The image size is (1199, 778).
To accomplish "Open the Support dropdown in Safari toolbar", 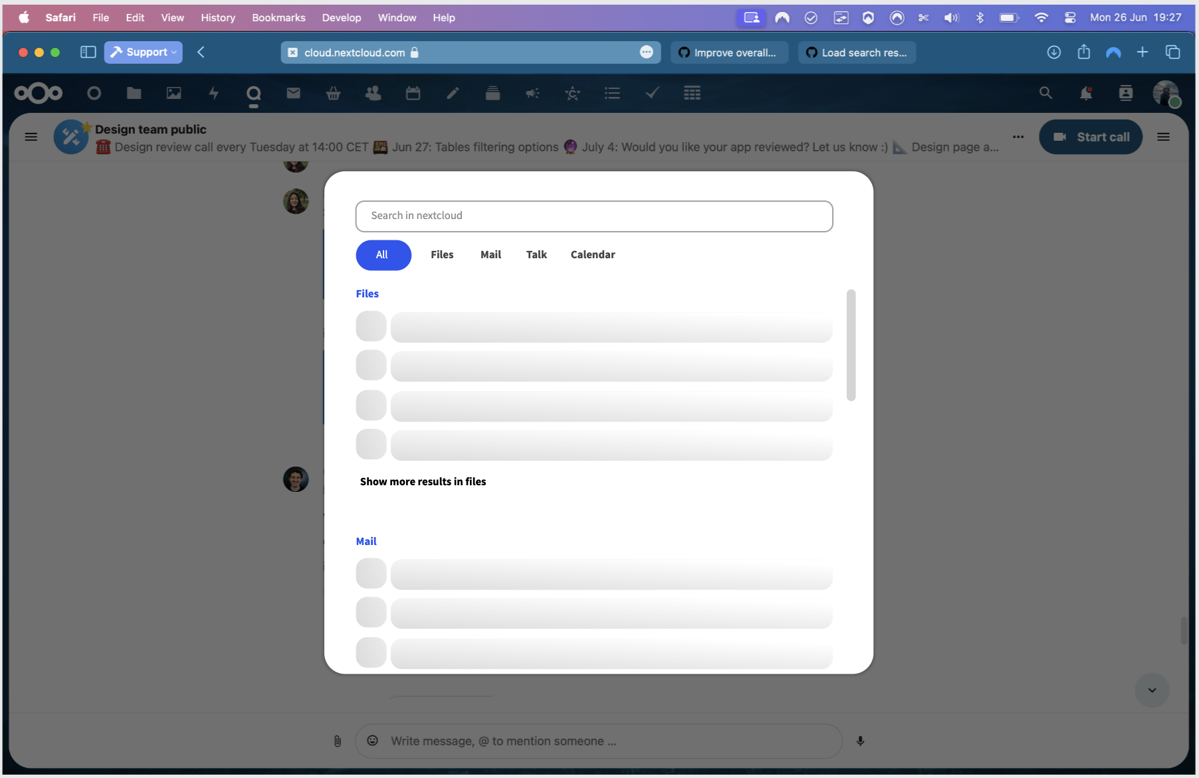I will click(143, 52).
